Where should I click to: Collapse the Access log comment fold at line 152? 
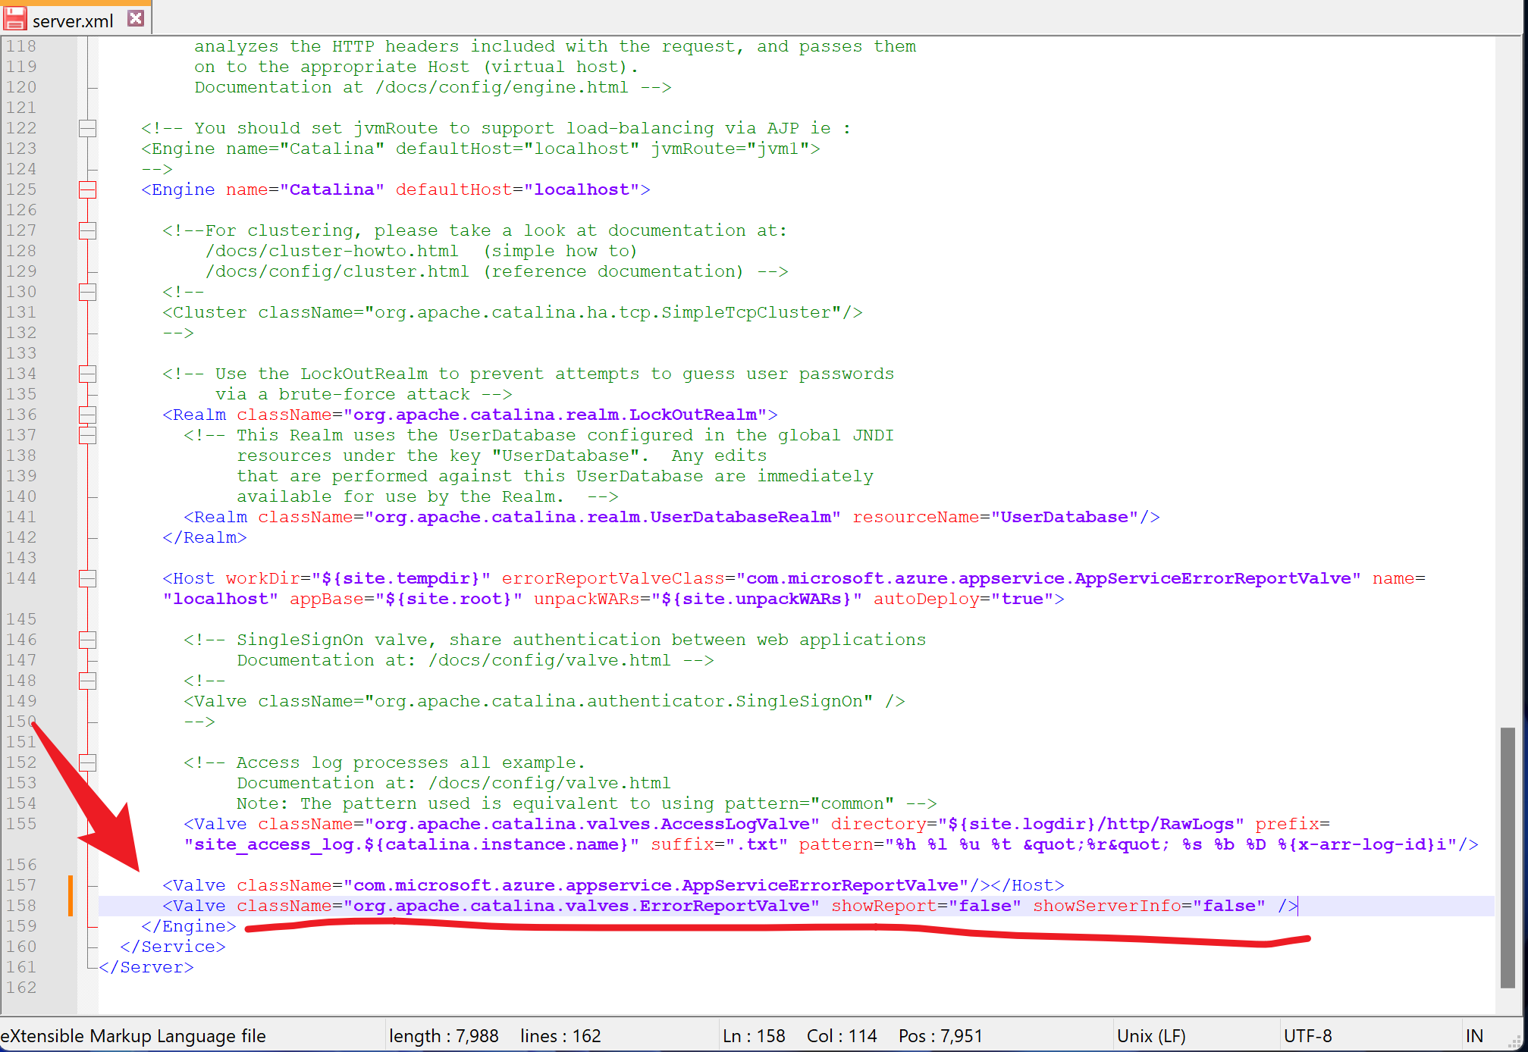click(88, 762)
